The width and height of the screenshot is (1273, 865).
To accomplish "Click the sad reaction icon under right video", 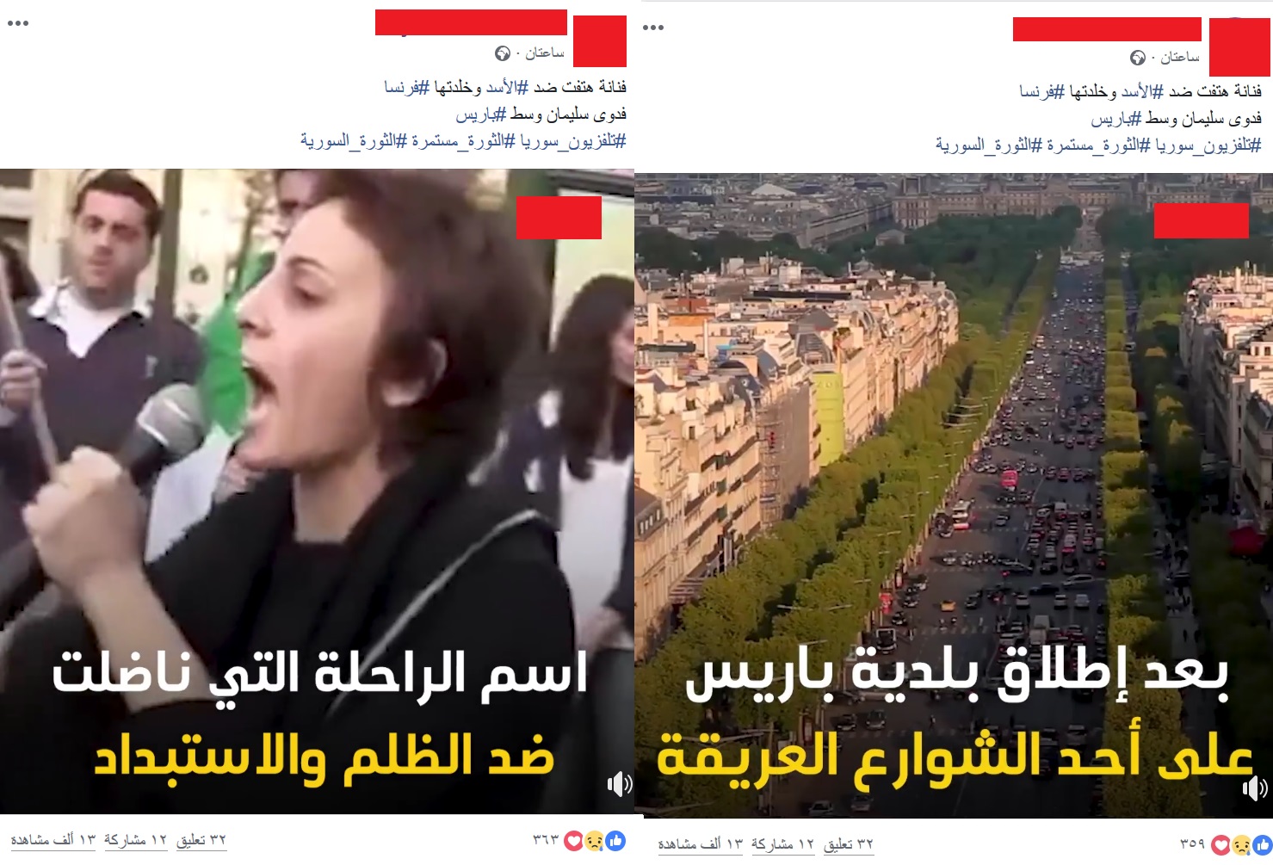I will (x=1240, y=844).
